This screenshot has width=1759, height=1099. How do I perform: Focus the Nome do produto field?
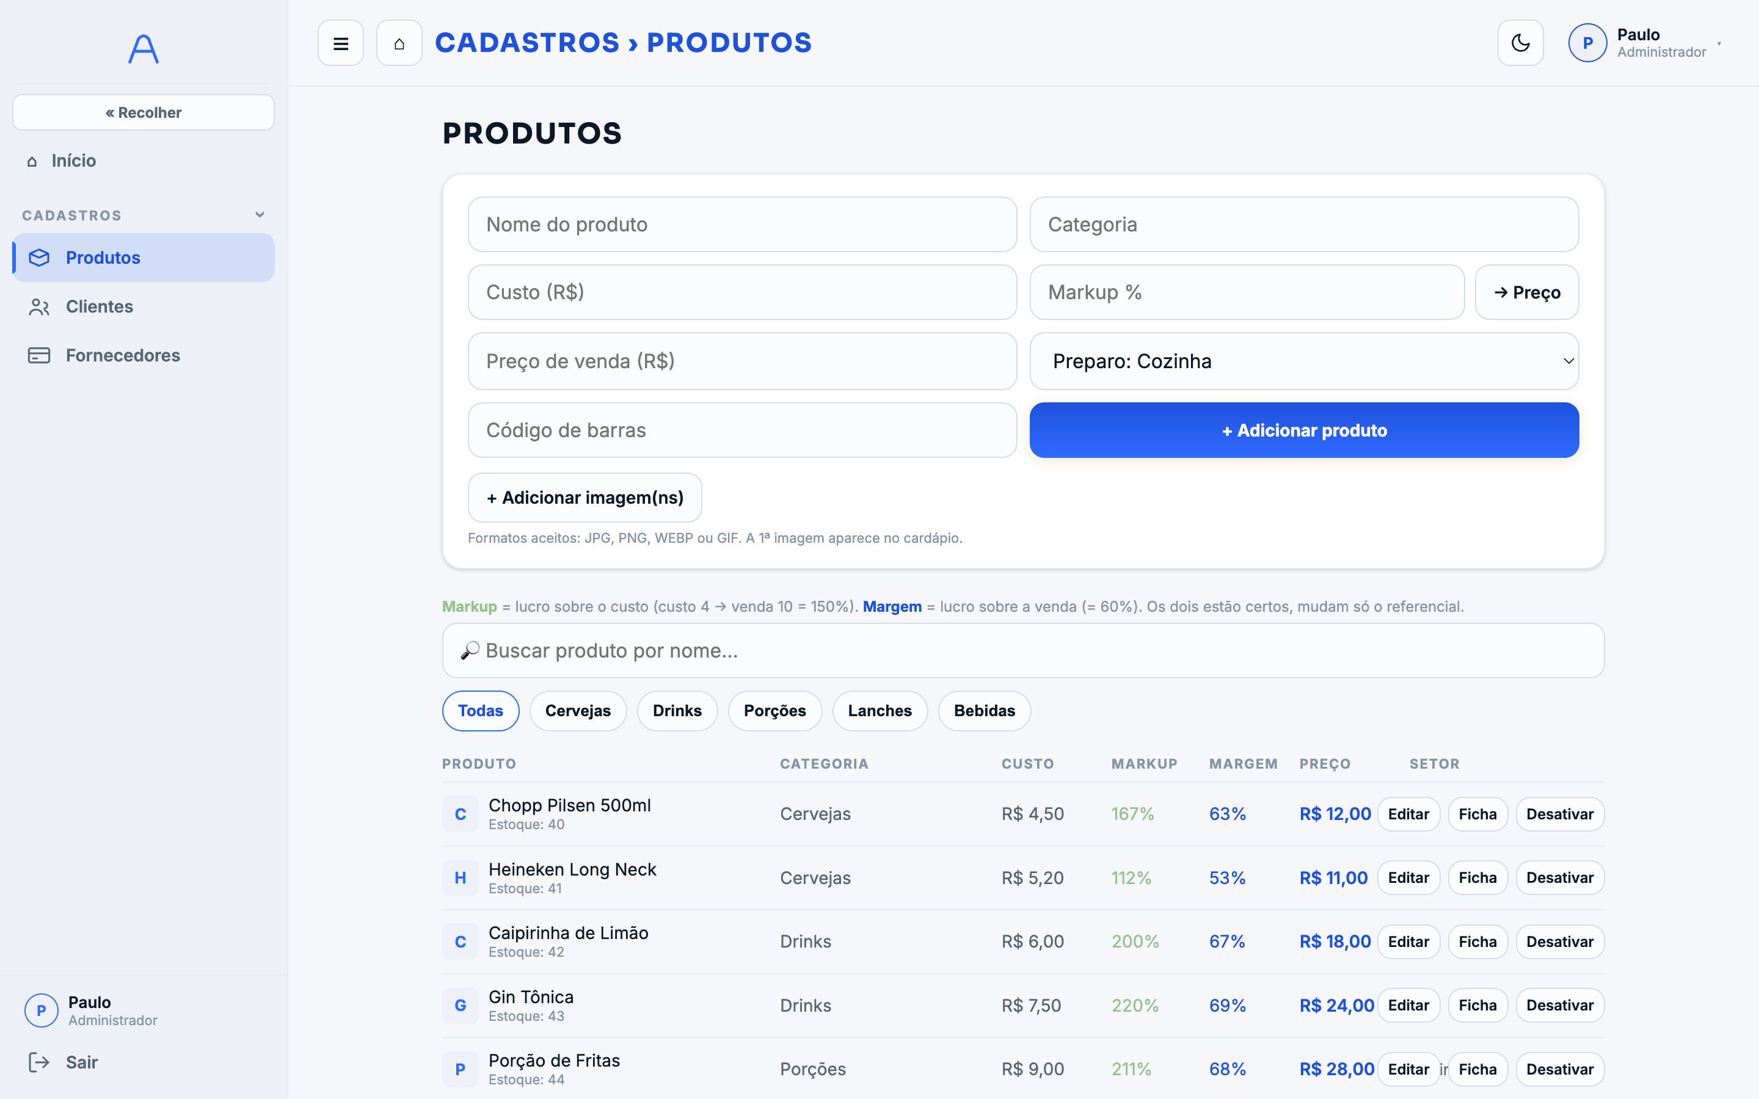pyautogui.click(x=742, y=225)
